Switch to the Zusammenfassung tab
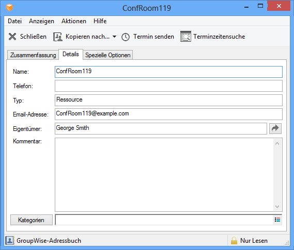Viewport: 294px width, 250px height. tap(33, 55)
